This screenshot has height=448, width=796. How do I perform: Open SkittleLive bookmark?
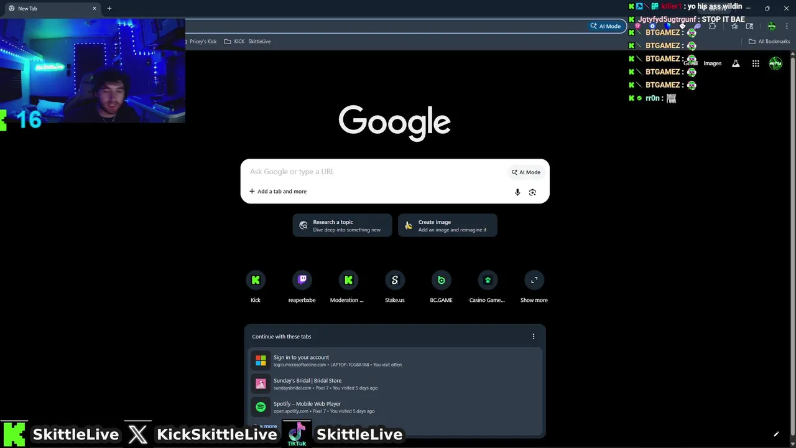click(x=259, y=42)
